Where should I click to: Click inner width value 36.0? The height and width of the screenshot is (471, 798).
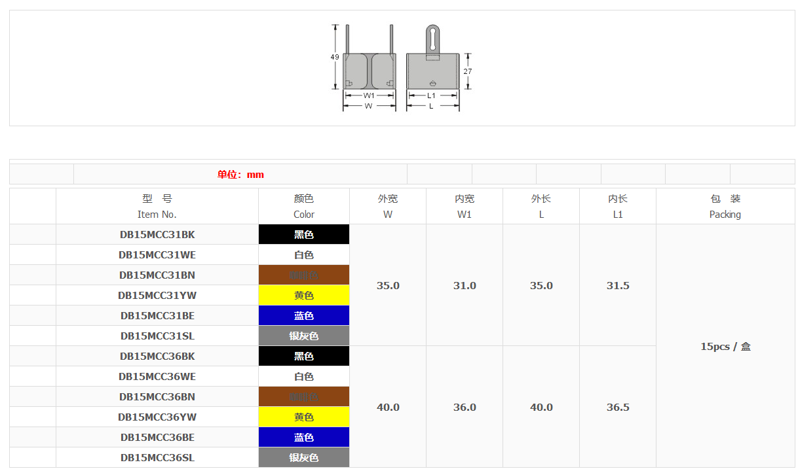(x=465, y=407)
